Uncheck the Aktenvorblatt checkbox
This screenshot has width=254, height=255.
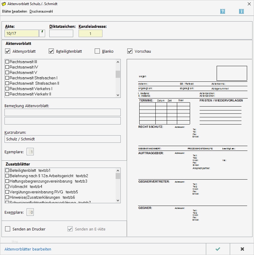click(x=7, y=51)
